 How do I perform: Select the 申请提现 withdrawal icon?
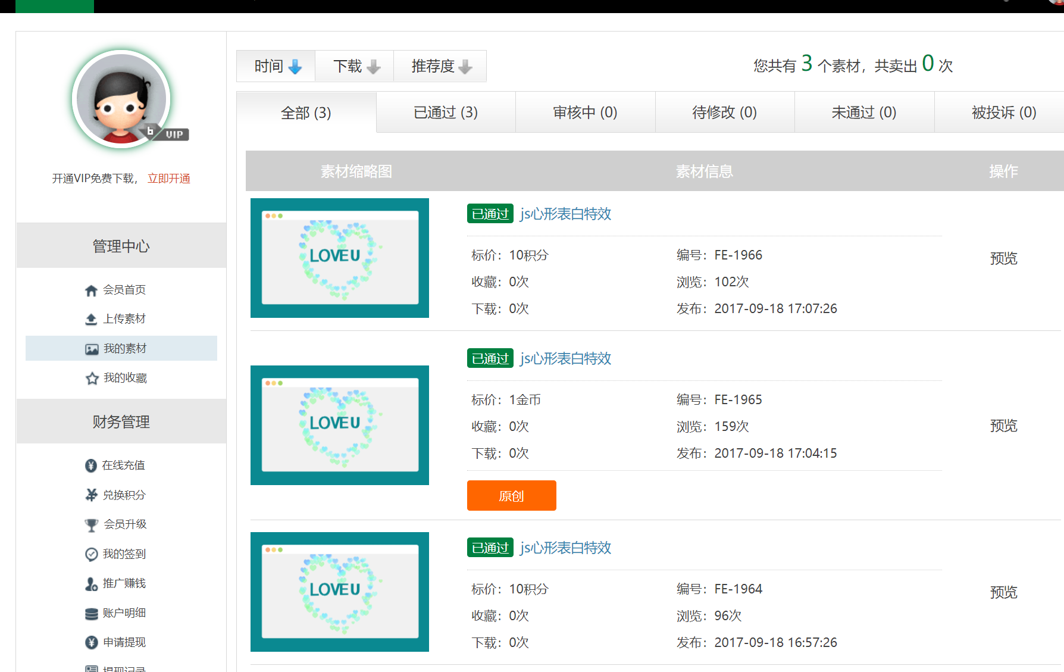click(x=90, y=642)
